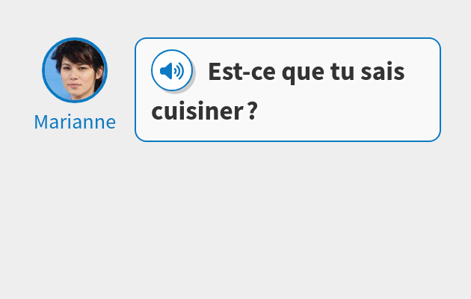Select the word "cuisiner" in the bubble
471x299 pixels.
[x=197, y=112]
